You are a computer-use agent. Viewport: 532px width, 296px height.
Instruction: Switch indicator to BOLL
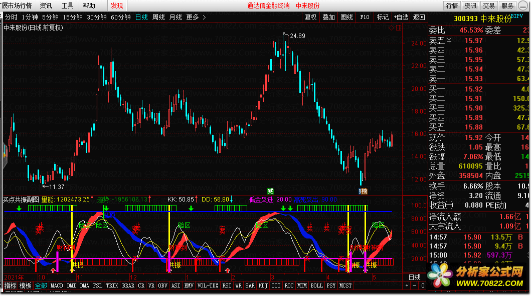316,286
